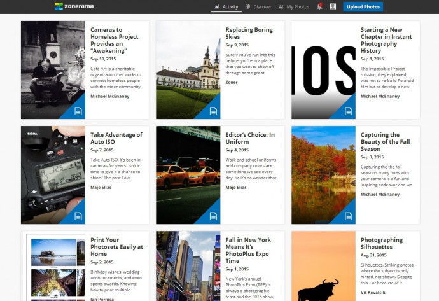Click author Majo Elias on Auto ISO card

pyautogui.click(x=101, y=187)
